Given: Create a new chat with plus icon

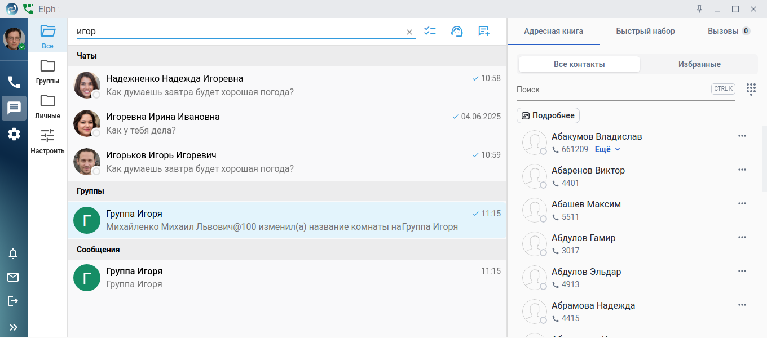Looking at the screenshot, I should pyautogui.click(x=483, y=32).
